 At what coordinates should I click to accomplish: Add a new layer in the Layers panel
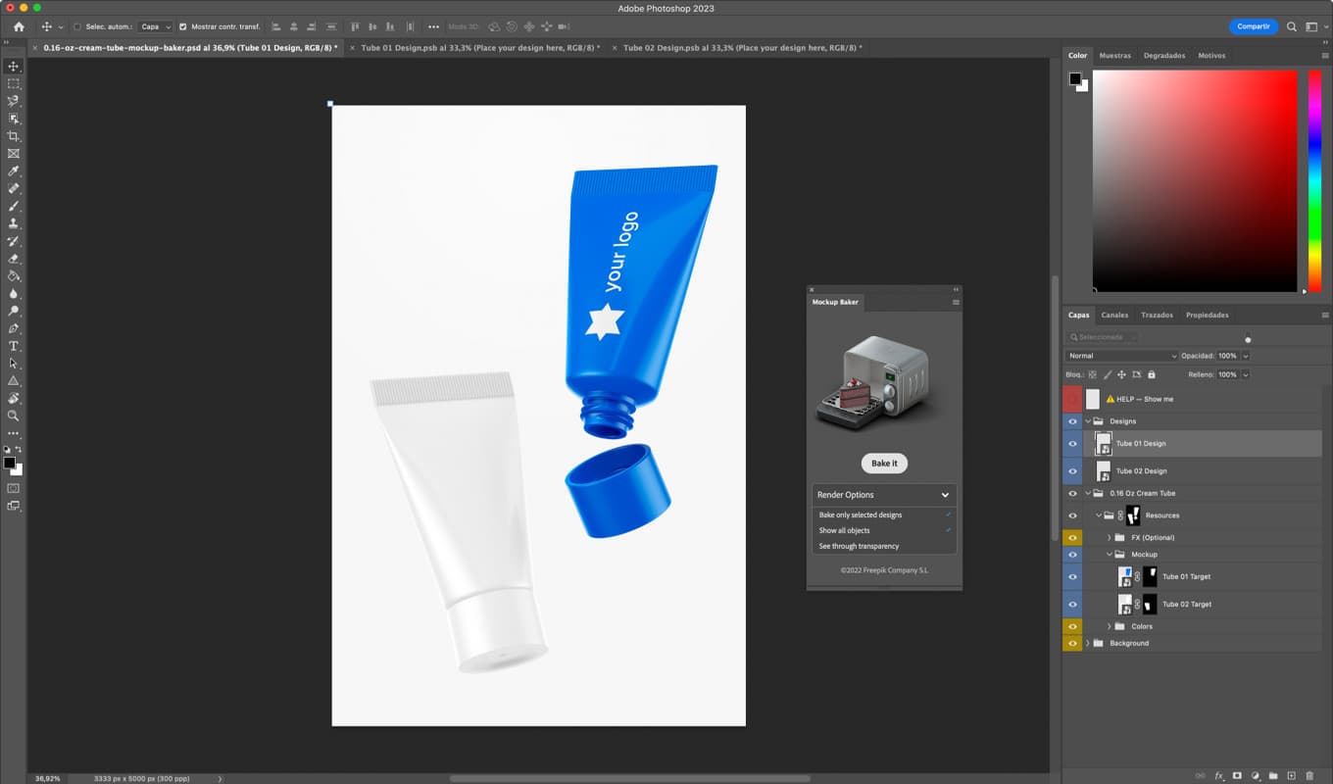point(1292,775)
